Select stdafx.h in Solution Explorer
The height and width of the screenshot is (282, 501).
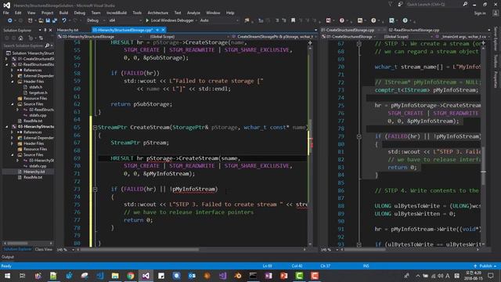pyautogui.click(x=35, y=87)
